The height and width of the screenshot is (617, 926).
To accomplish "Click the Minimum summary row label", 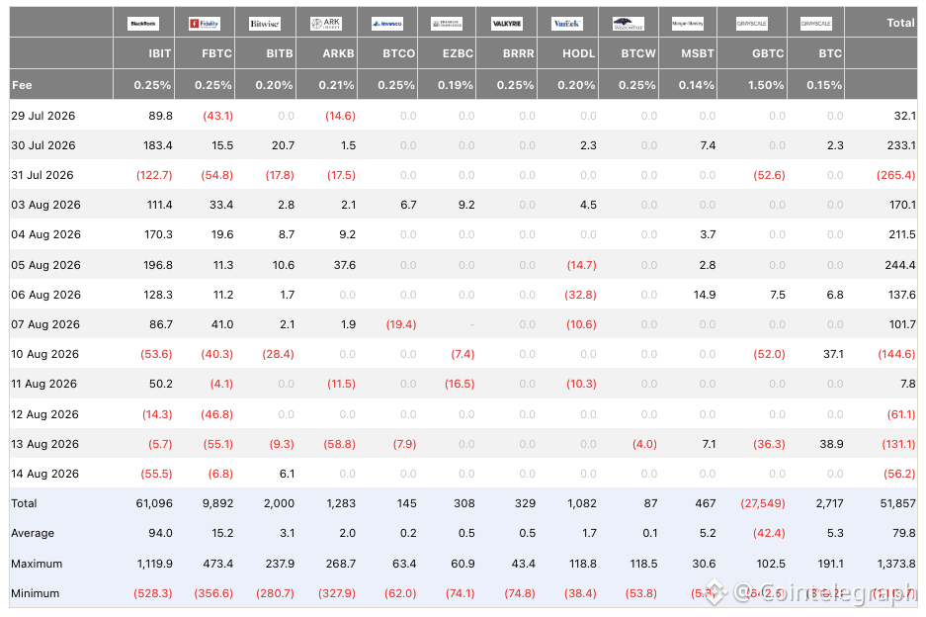I will coord(35,593).
